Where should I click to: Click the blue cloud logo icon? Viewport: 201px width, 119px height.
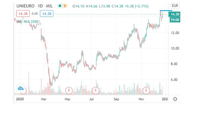pyautogui.click(x=21, y=88)
